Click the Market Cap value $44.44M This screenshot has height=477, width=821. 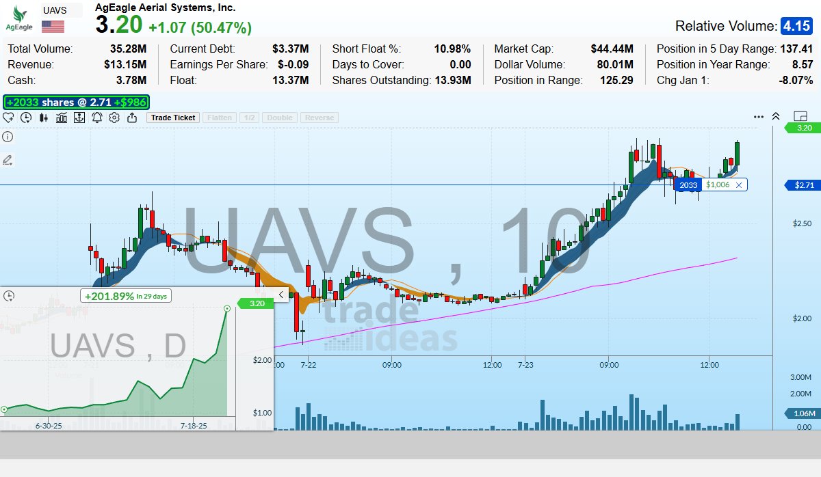click(612, 49)
